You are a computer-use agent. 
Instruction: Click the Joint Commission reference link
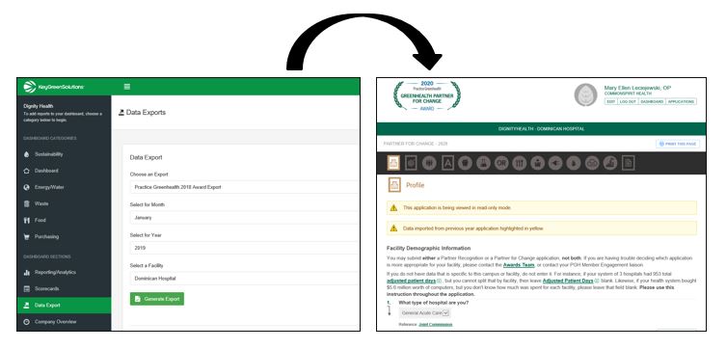(436, 325)
